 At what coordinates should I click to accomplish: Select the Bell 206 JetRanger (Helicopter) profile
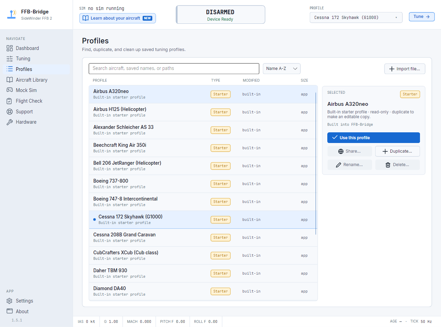[203, 166]
